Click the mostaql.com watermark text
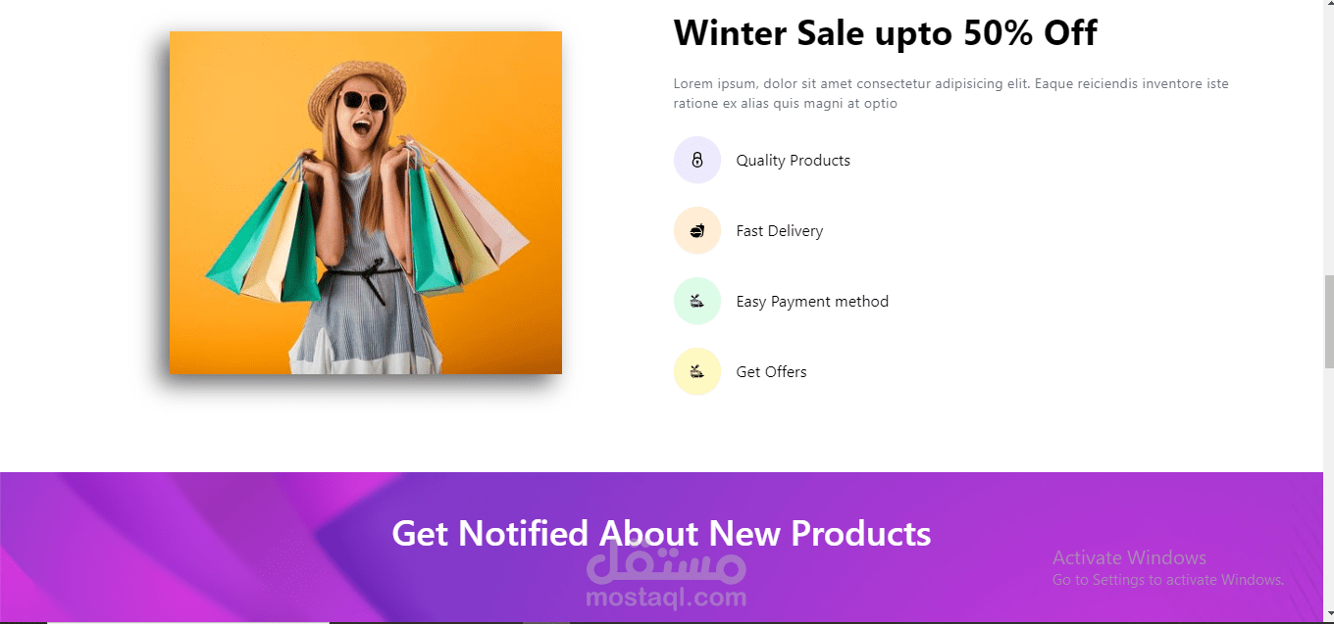Viewport: 1334px width, 624px height. tap(666, 597)
